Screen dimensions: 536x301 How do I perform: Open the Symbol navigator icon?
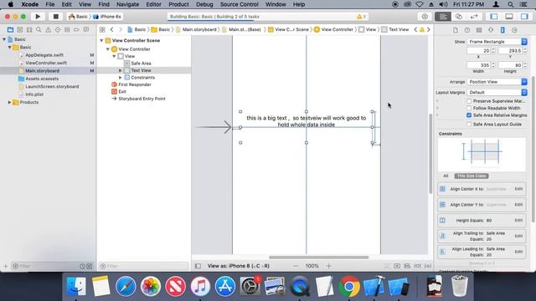[29, 30]
